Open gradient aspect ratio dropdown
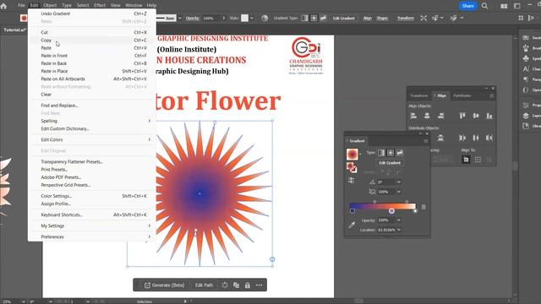Screen dimensions: 541x304 coord(399,192)
